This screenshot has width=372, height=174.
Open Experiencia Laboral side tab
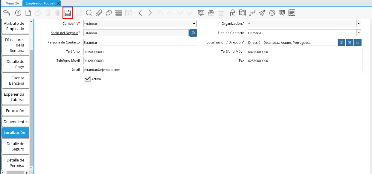15,97
